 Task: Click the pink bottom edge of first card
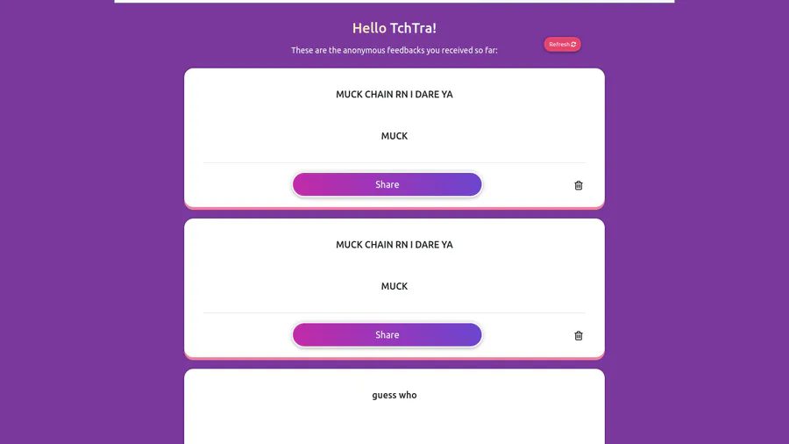pyautogui.click(x=394, y=207)
